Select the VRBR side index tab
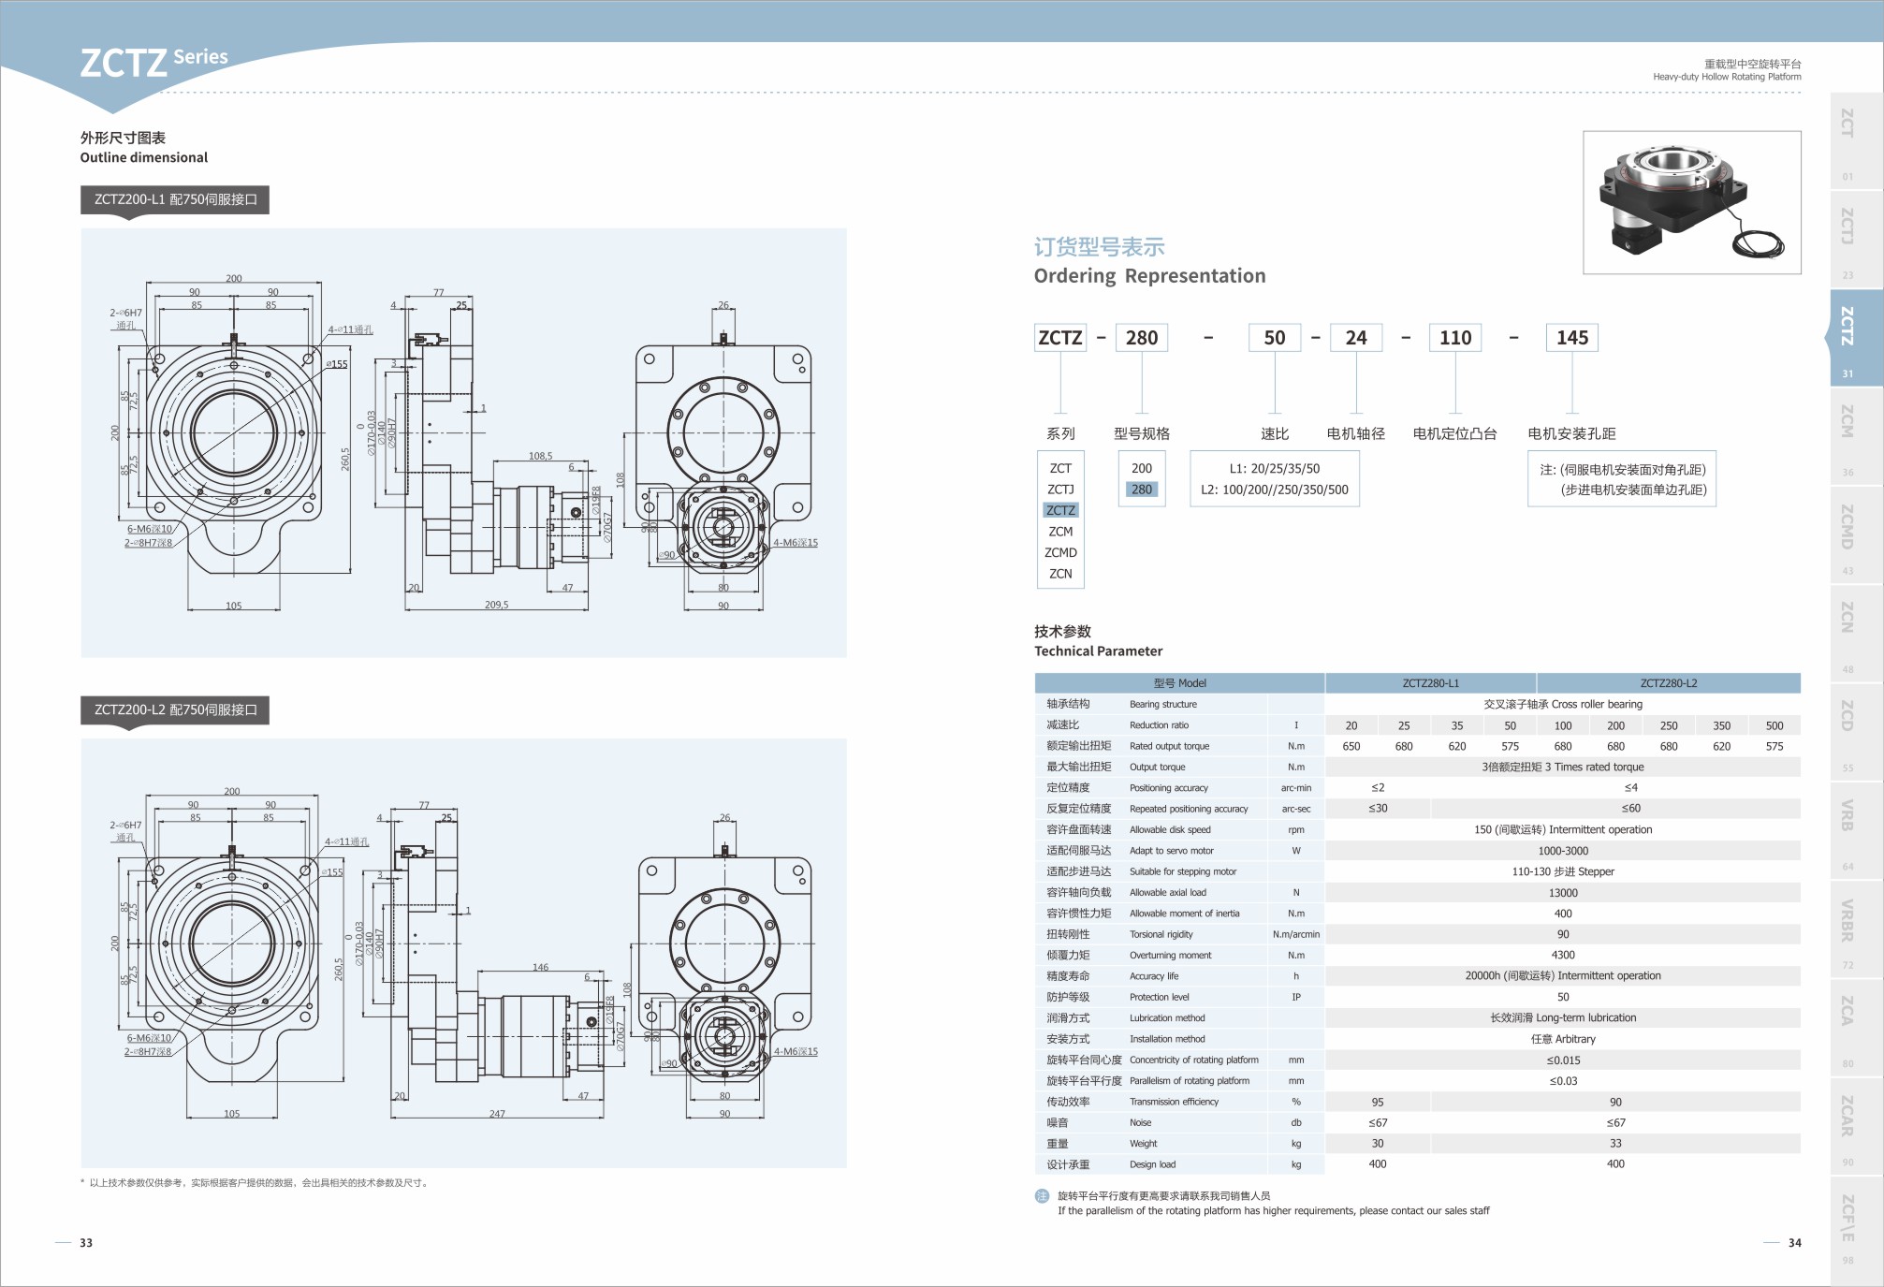Image resolution: width=1884 pixels, height=1287 pixels. [1856, 929]
